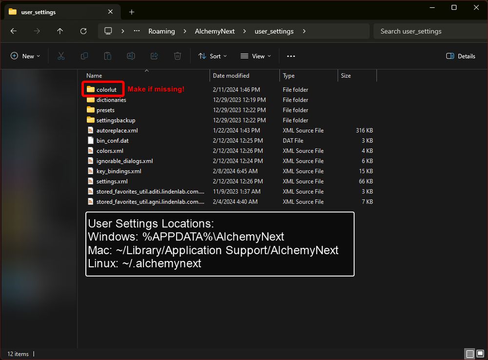This screenshot has height=360, width=488.
Task: Click the Cut scissors icon
Action: pyautogui.click(x=61, y=56)
